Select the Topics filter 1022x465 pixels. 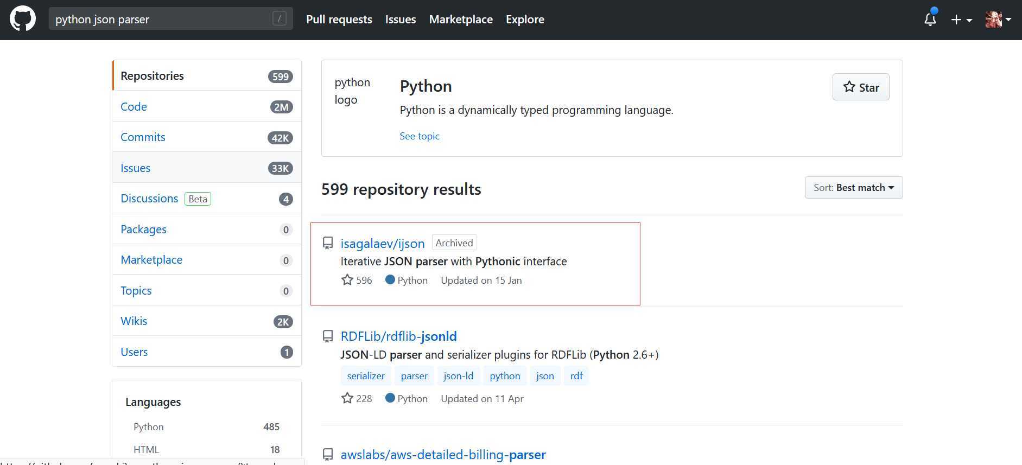pyautogui.click(x=207, y=290)
